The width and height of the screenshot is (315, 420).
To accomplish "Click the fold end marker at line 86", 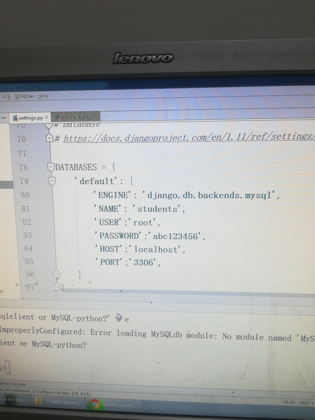I will tap(56, 274).
